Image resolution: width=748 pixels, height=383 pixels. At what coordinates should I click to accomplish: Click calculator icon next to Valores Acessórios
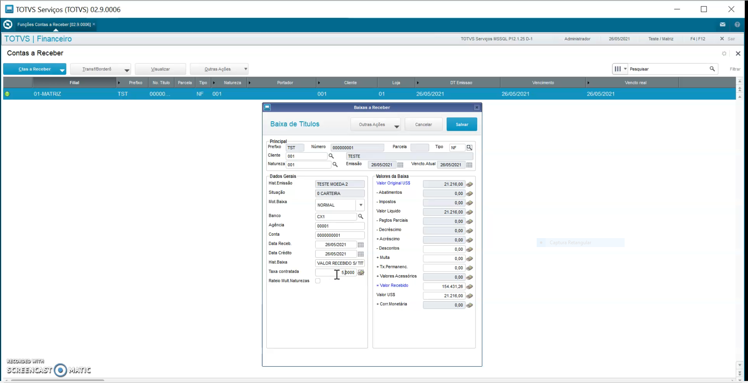pos(469,277)
